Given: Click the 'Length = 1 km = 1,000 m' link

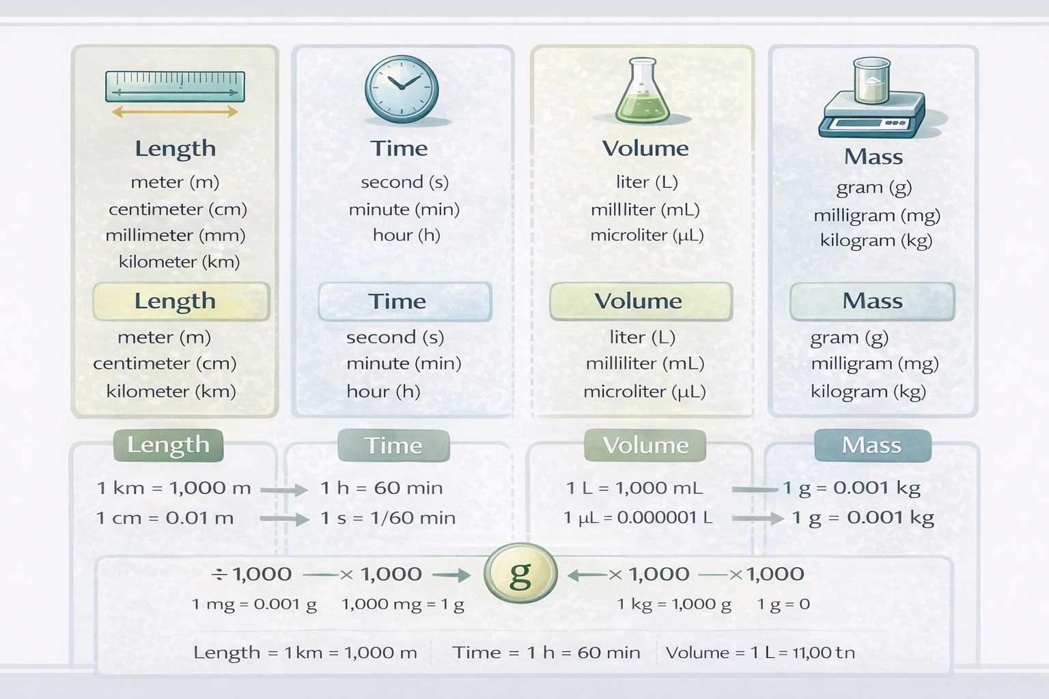Looking at the screenshot, I should pyautogui.click(x=305, y=653).
